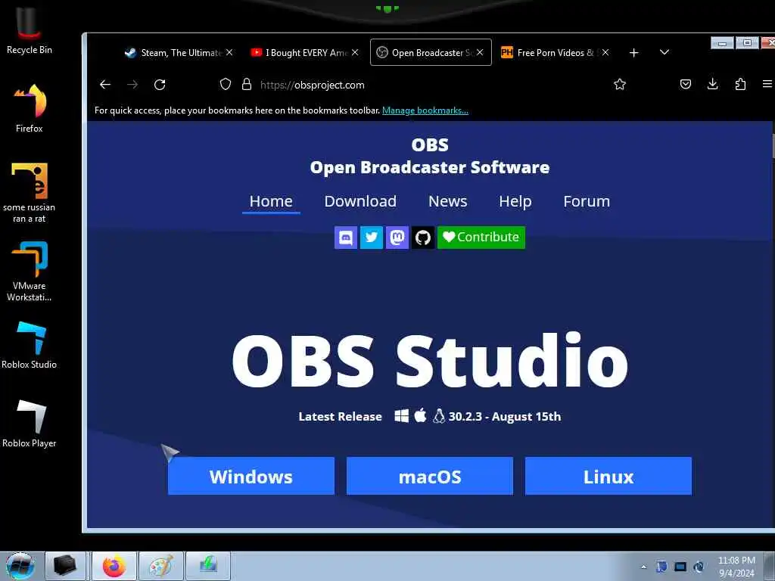Viewport: 775px width, 581px height.
Task: Download OBS Studio for macOS
Action: [x=430, y=476]
